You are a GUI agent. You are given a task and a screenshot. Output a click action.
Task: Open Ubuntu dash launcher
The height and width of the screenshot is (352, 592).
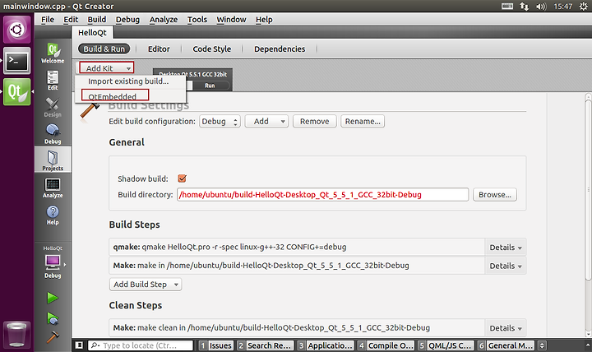pos(17,29)
